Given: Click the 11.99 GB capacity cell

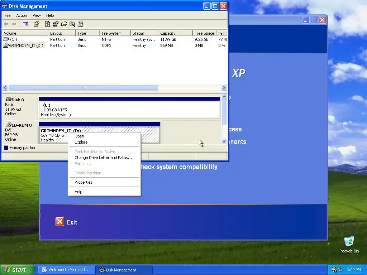Looking at the screenshot, I should (168, 39).
